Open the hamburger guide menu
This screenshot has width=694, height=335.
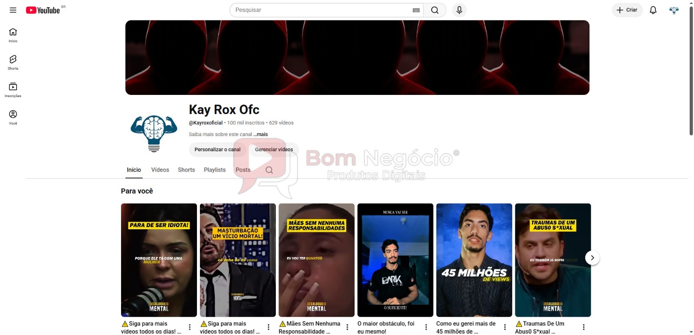pyautogui.click(x=13, y=10)
